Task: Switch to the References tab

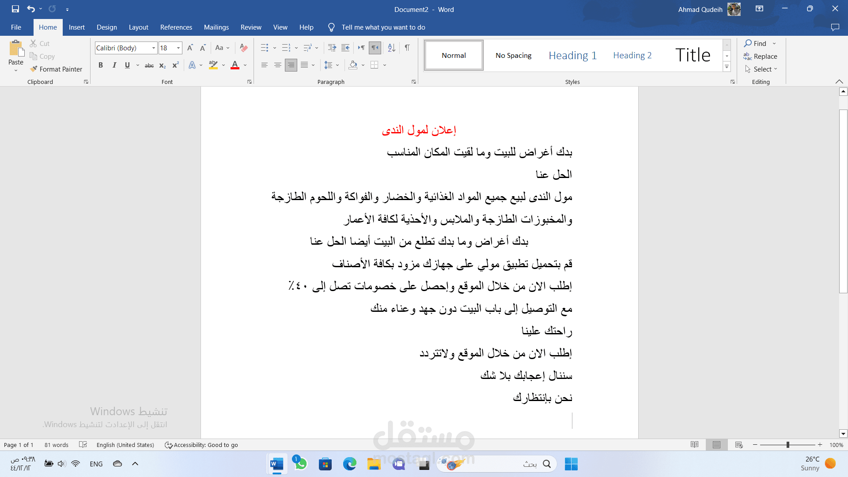Action: [176, 27]
